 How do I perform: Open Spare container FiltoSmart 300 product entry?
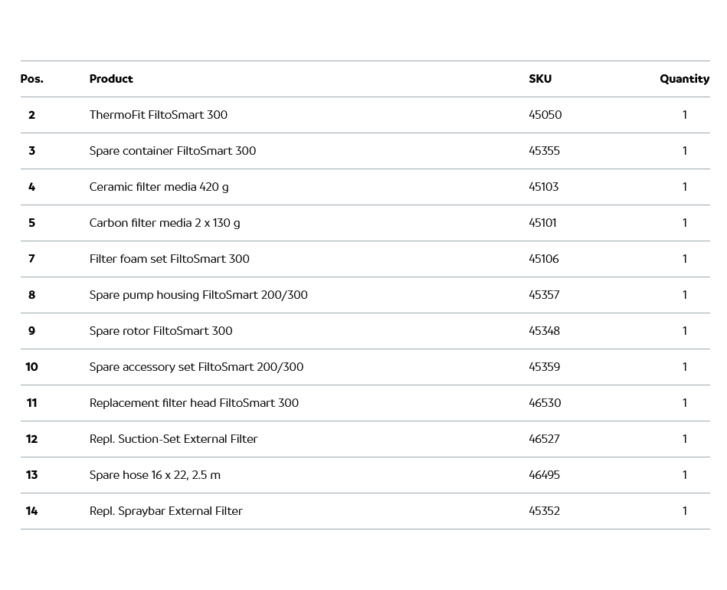click(x=172, y=151)
